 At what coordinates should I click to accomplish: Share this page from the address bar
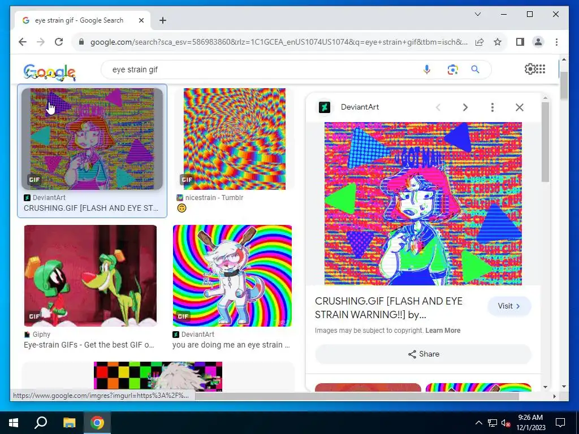479,42
